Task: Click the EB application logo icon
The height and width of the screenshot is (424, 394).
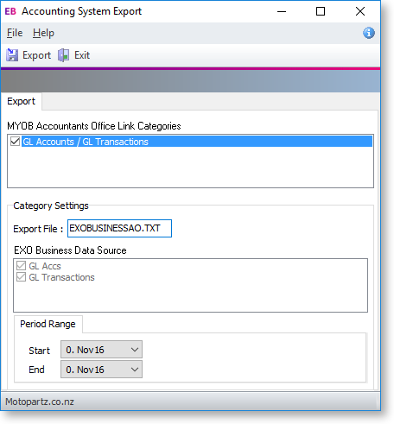Action: click(10, 11)
